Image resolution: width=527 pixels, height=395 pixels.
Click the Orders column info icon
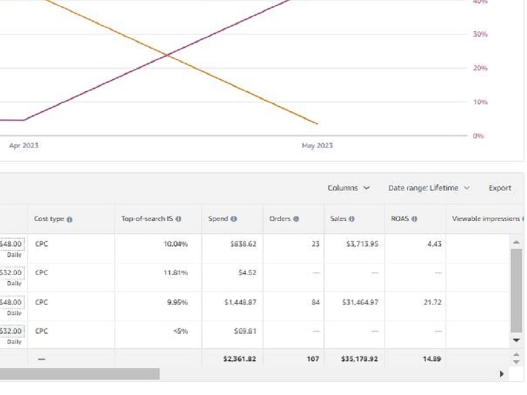[x=296, y=219]
